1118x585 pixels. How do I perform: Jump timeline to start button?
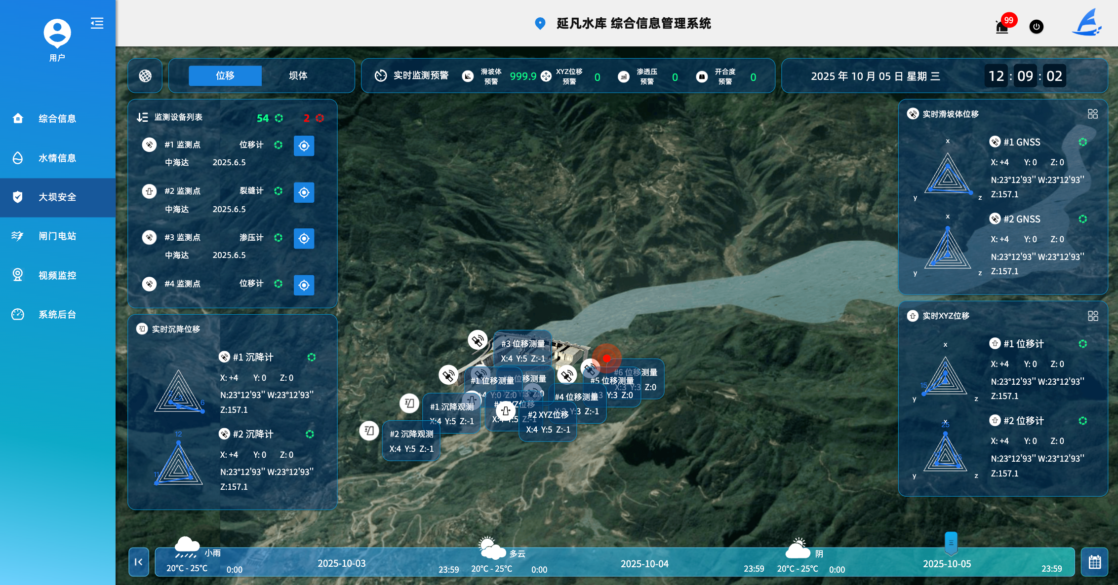[139, 562]
